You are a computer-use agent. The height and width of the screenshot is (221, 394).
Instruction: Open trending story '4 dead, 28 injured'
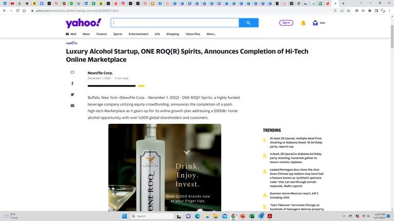(295, 158)
